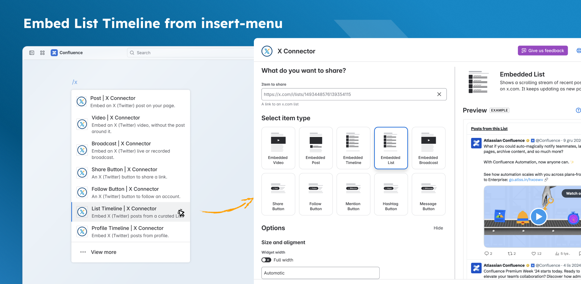Enable the Full width toggle

click(x=266, y=260)
